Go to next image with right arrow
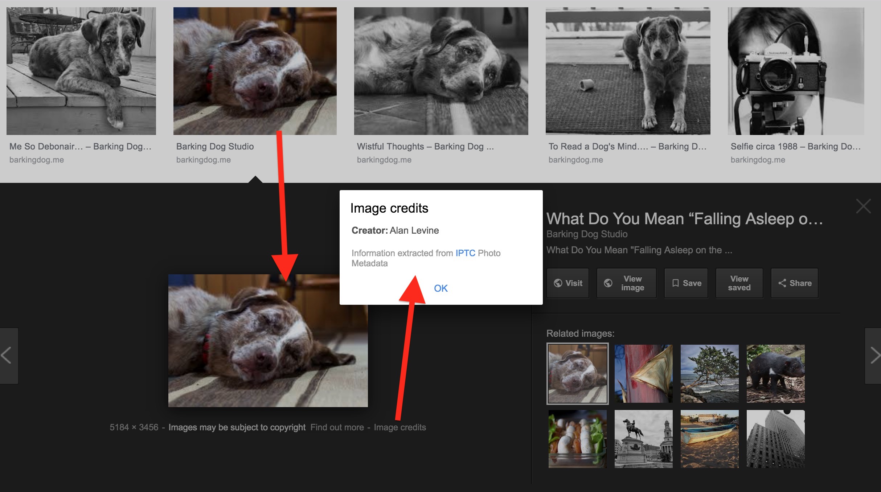The image size is (881, 492). click(874, 356)
